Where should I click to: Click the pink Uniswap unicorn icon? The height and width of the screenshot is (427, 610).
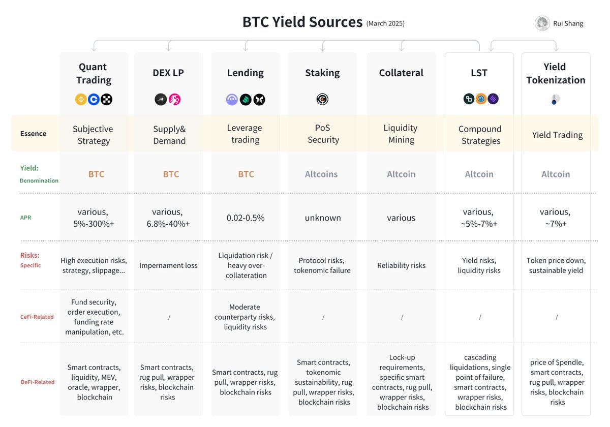pyautogui.click(x=174, y=100)
